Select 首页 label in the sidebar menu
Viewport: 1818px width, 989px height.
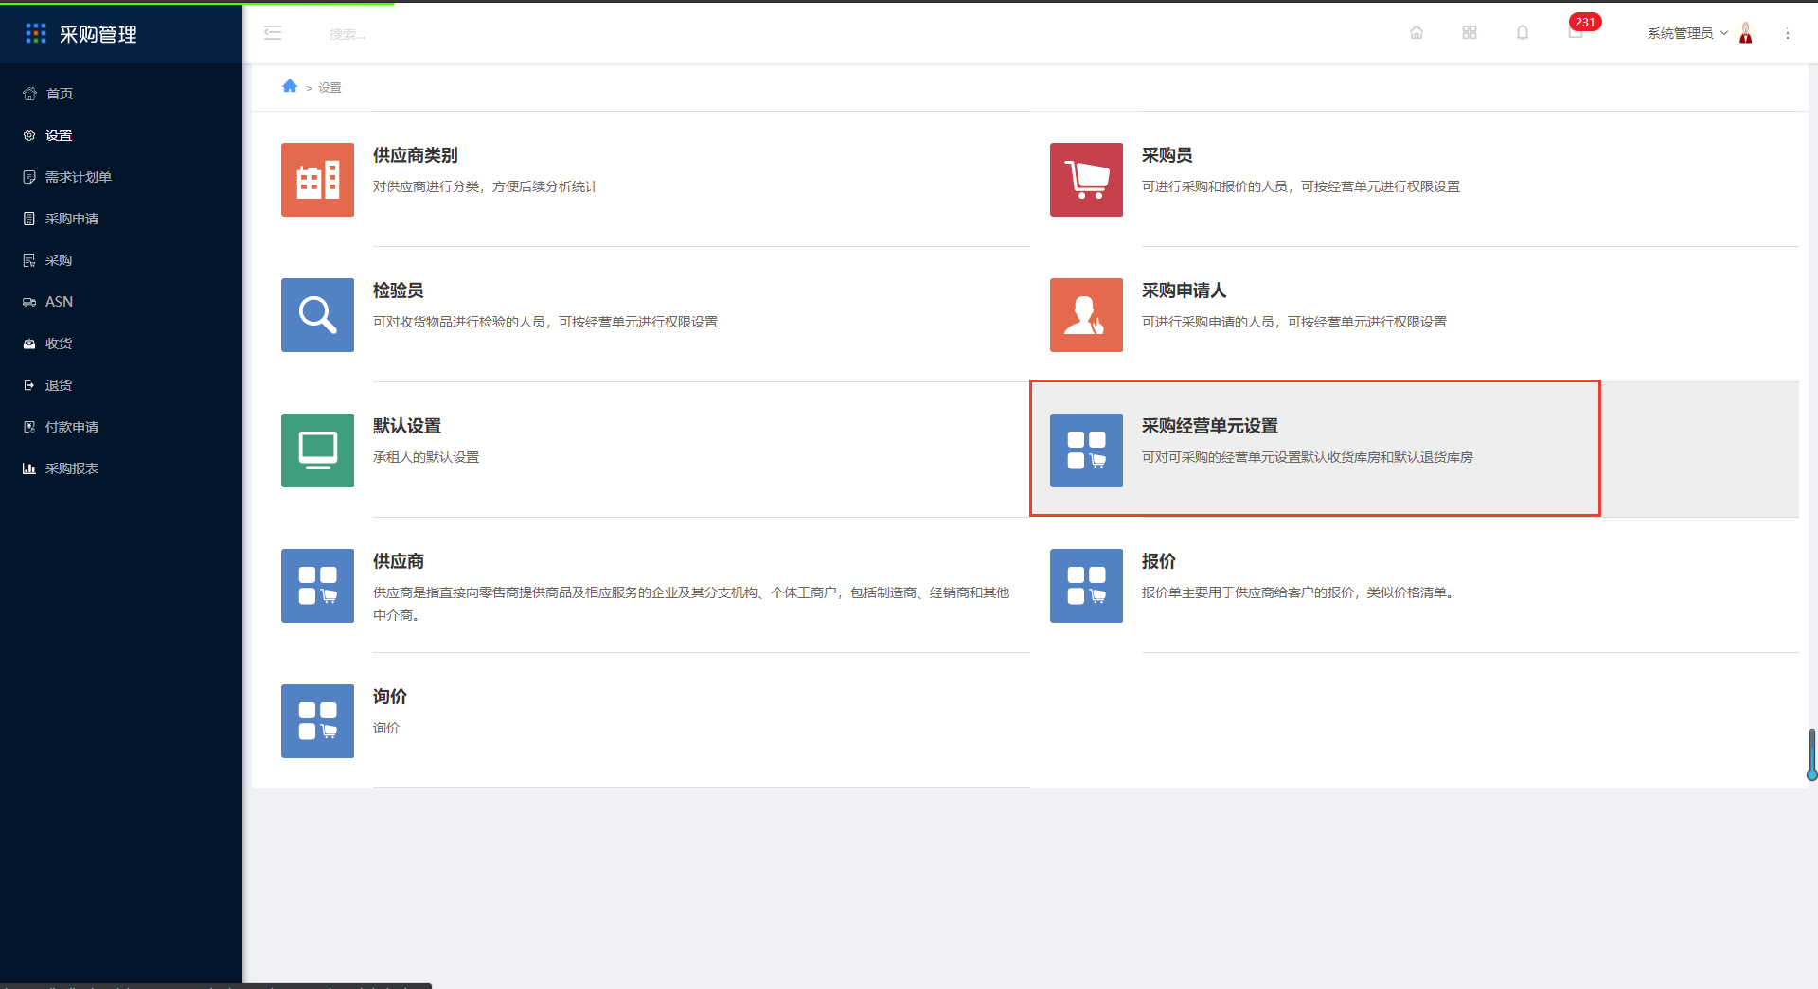point(60,94)
